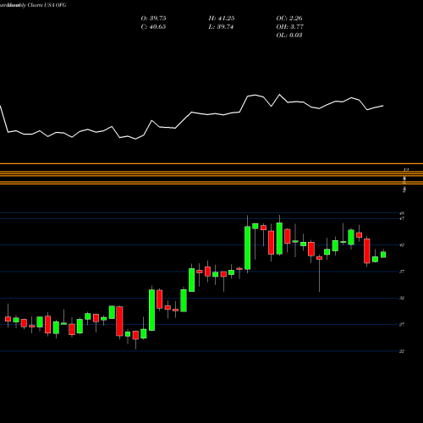Screen dimensions: 423x423
Task: Click the OH: 3.77 reading
Action: (289, 27)
